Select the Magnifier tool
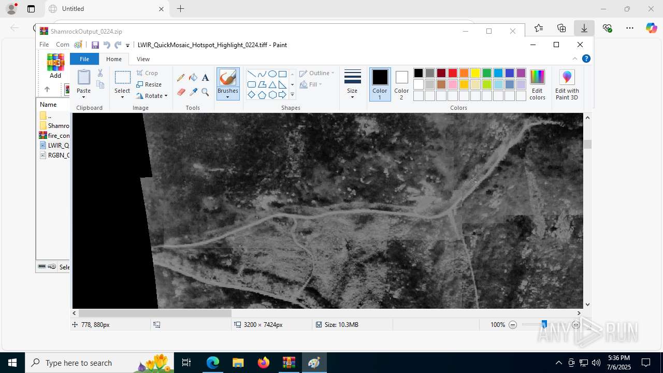Image resolution: width=663 pixels, height=373 pixels. tap(205, 92)
